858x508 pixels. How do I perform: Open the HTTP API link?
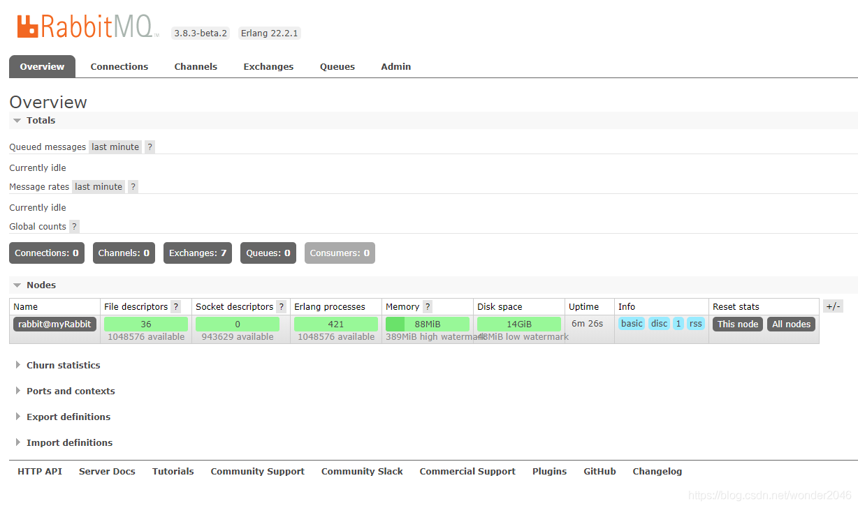[x=40, y=472]
